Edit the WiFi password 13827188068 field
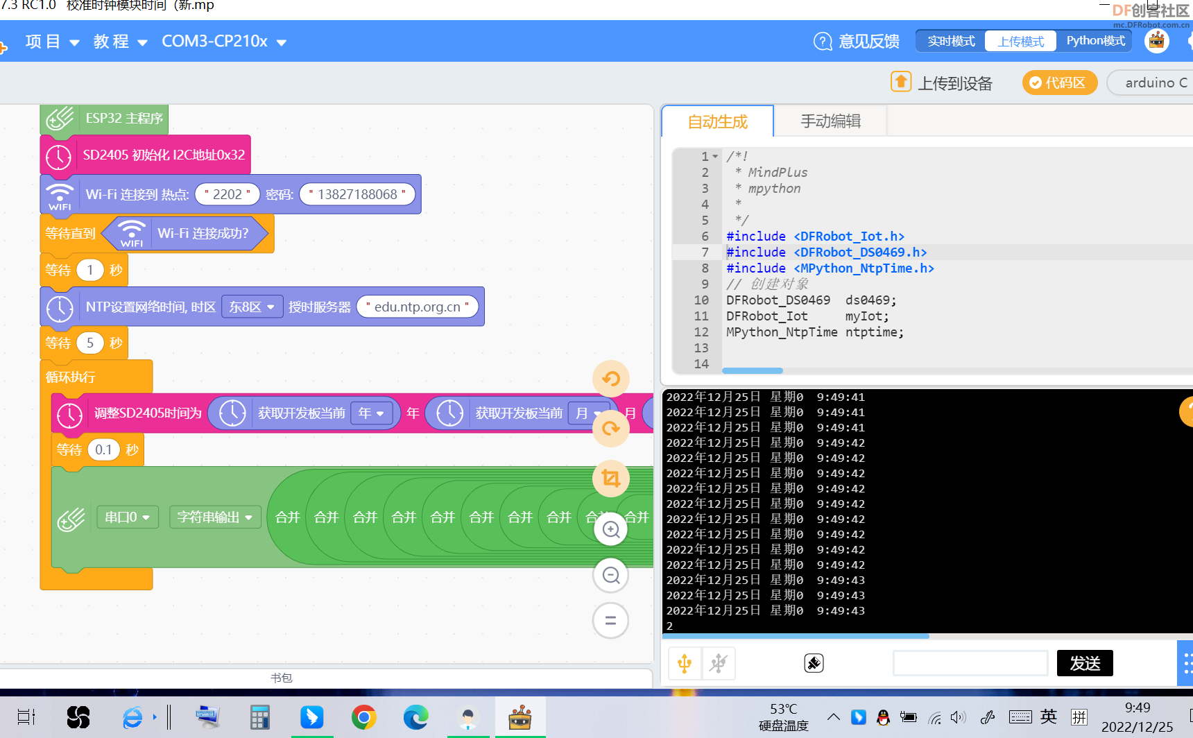The width and height of the screenshot is (1193, 738). point(357,194)
